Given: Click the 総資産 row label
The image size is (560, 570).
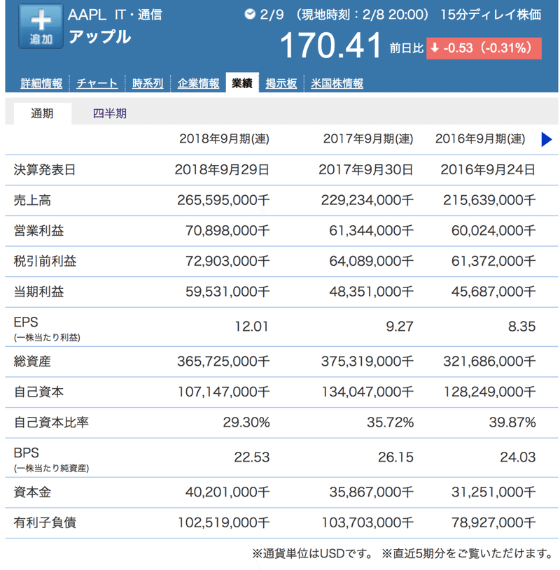Looking at the screenshot, I should point(32,362).
